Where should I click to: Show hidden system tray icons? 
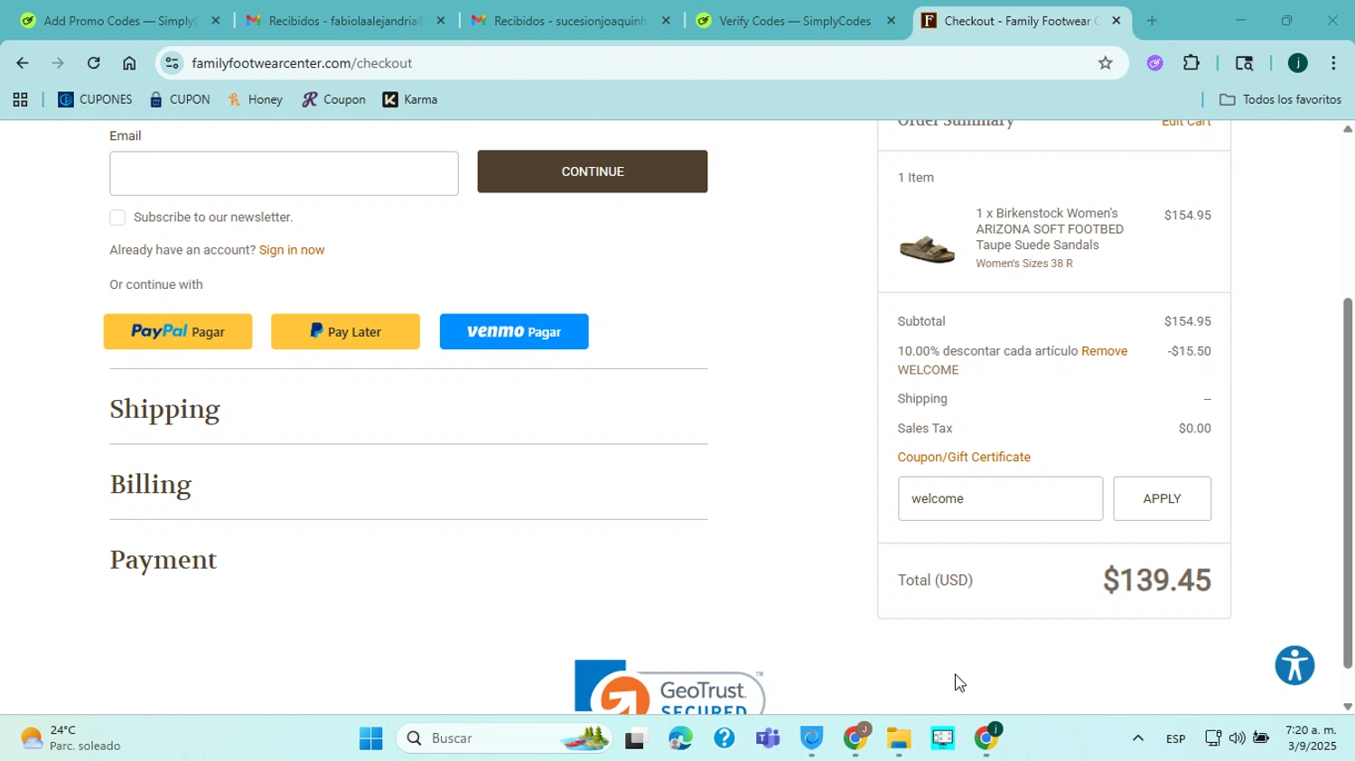(1138, 738)
